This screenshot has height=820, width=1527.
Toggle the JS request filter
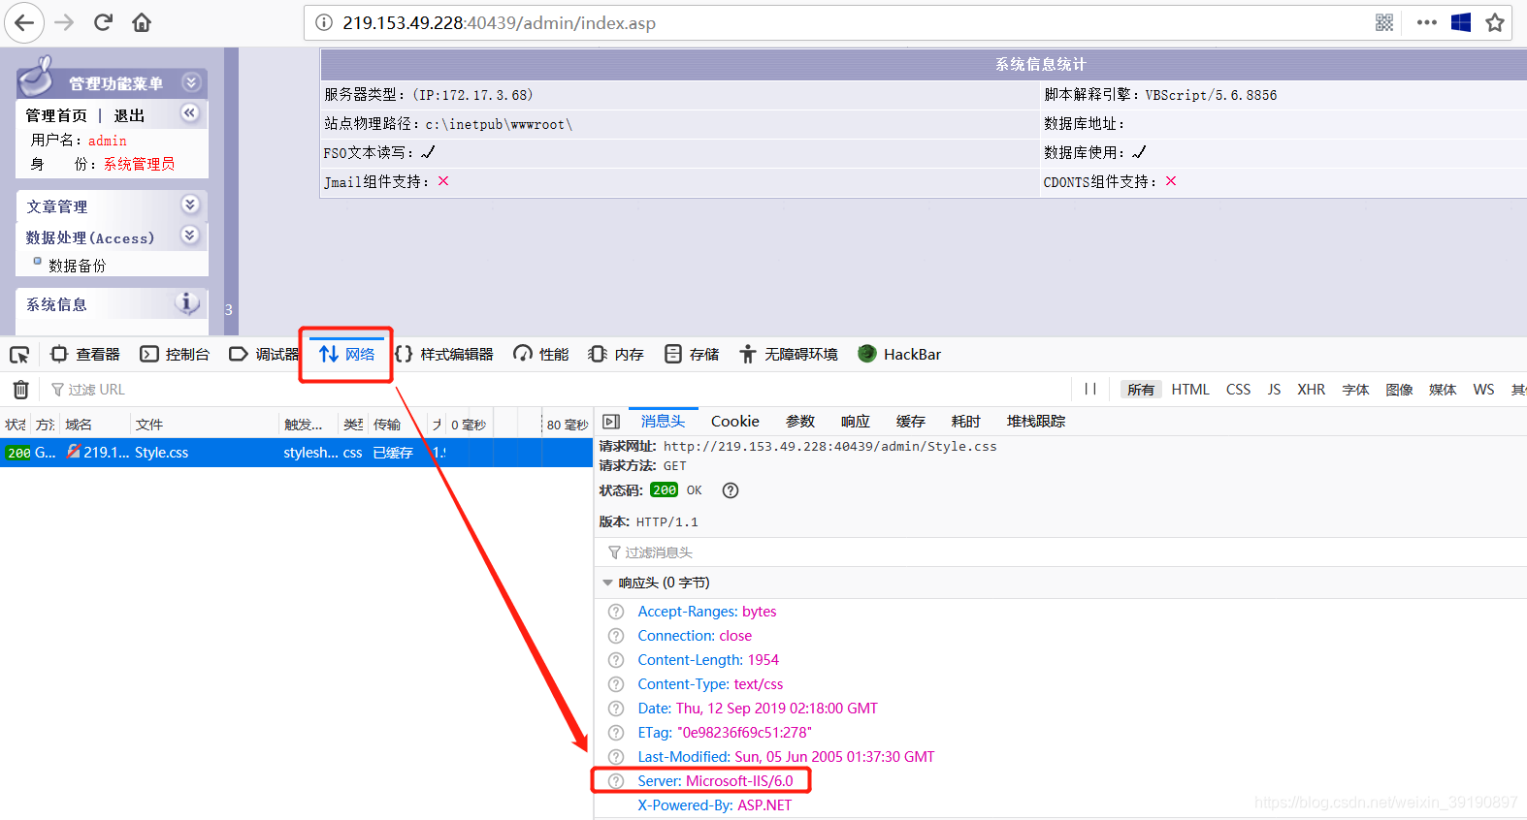click(1274, 390)
